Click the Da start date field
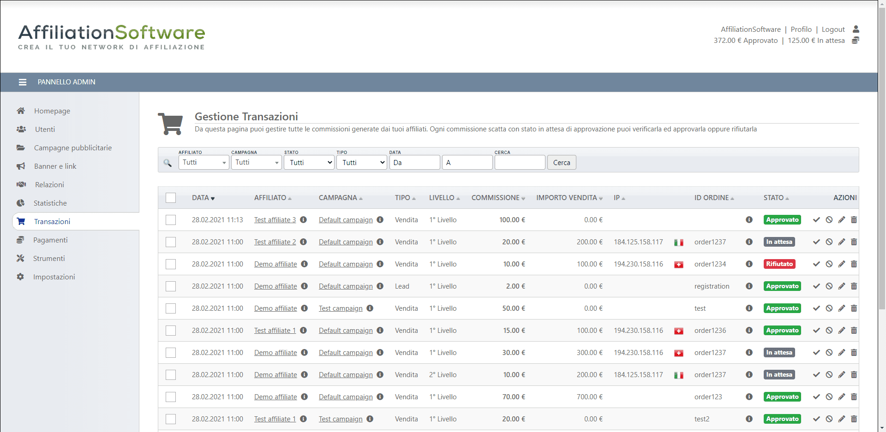This screenshot has width=886, height=432. (x=414, y=162)
